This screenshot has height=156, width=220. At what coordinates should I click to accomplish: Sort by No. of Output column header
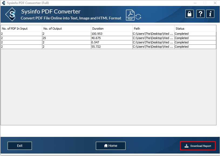click(x=66, y=29)
